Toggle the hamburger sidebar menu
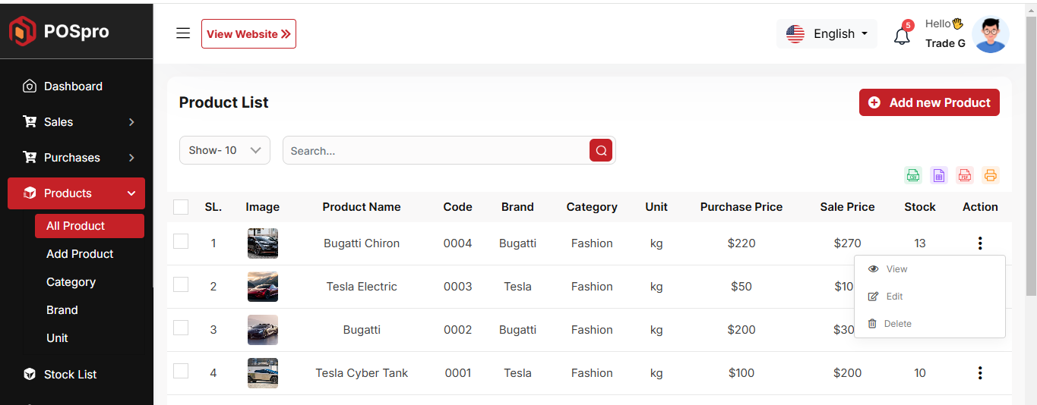 183,33
